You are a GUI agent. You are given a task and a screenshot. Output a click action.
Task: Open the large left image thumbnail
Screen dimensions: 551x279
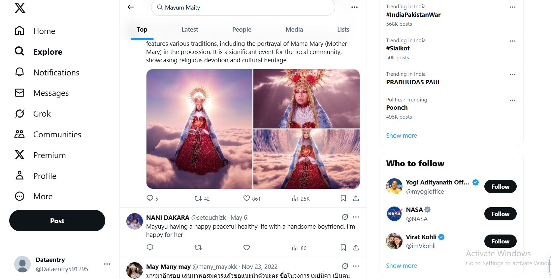(x=199, y=129)
